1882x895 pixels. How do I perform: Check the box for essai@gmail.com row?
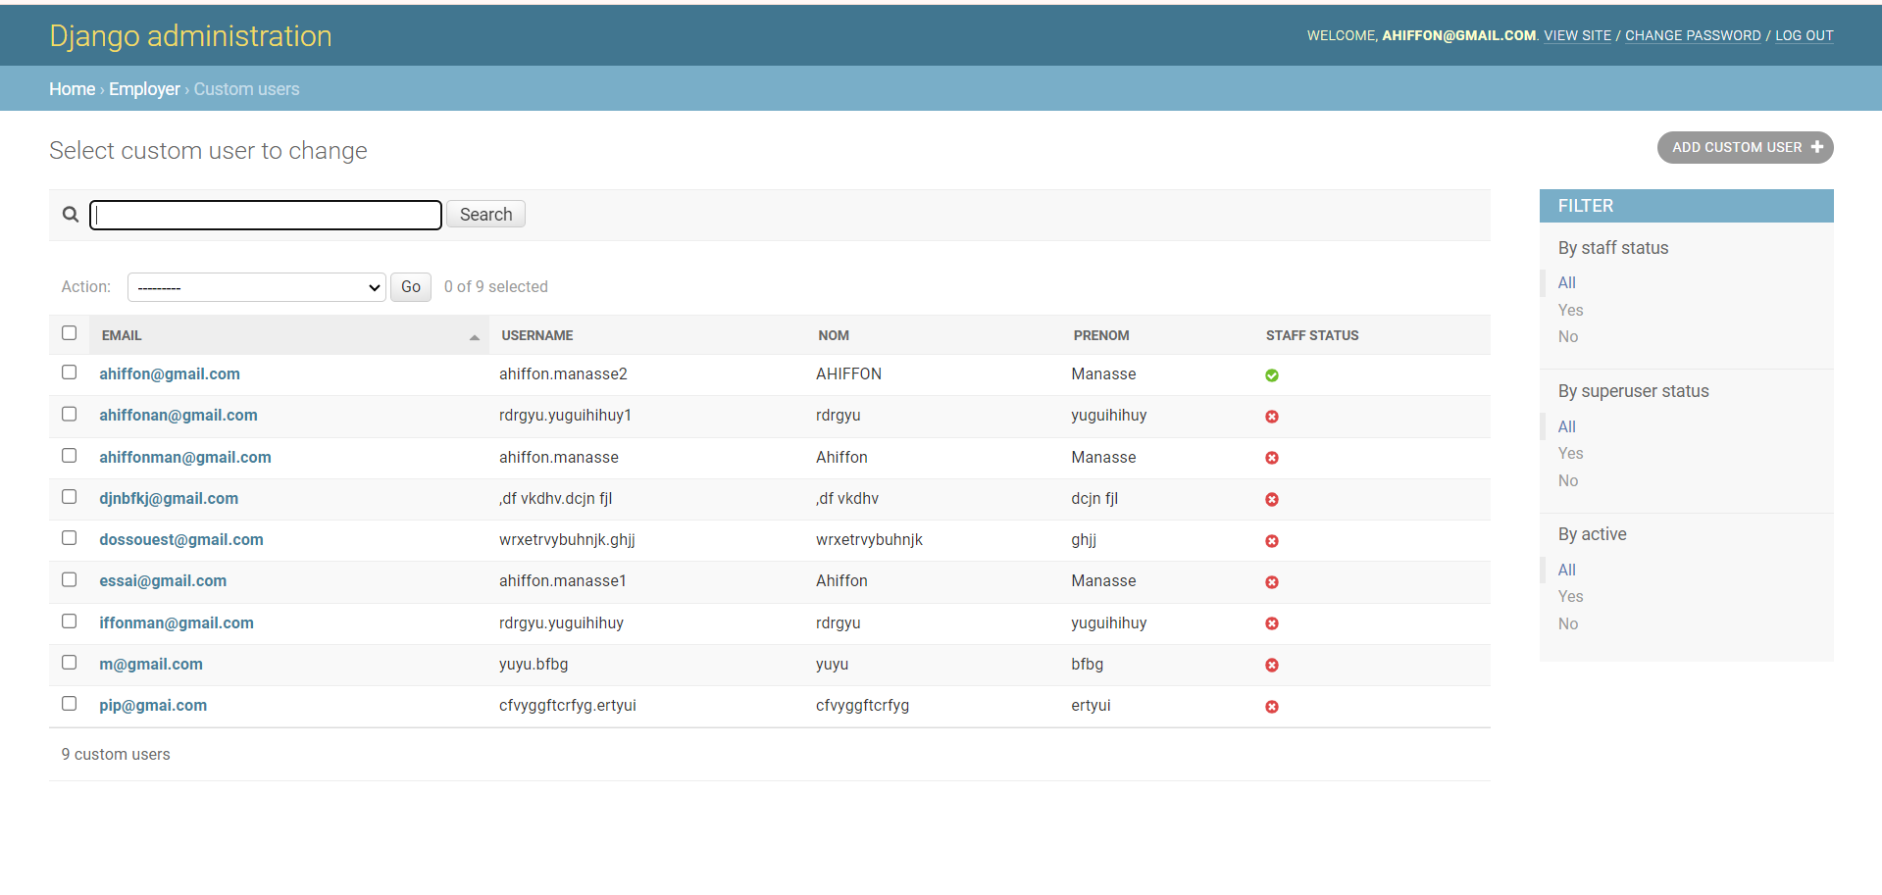coord(70,580)
